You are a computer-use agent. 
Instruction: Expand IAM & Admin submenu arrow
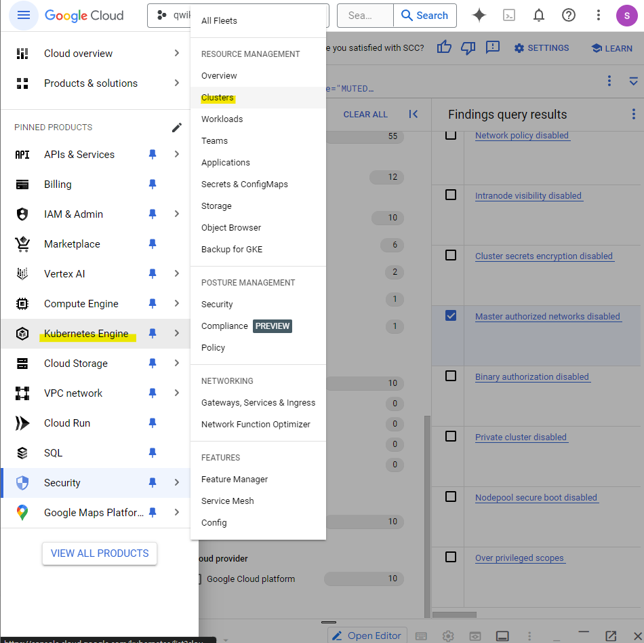(x=177, y=214)
